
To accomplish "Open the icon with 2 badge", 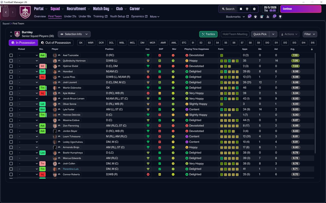I will [274, 16].
